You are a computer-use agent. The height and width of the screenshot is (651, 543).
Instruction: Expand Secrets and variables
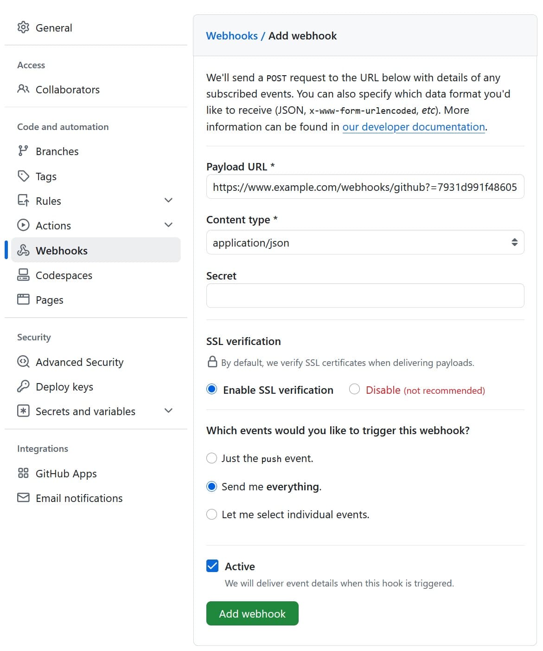pos(168,410)
